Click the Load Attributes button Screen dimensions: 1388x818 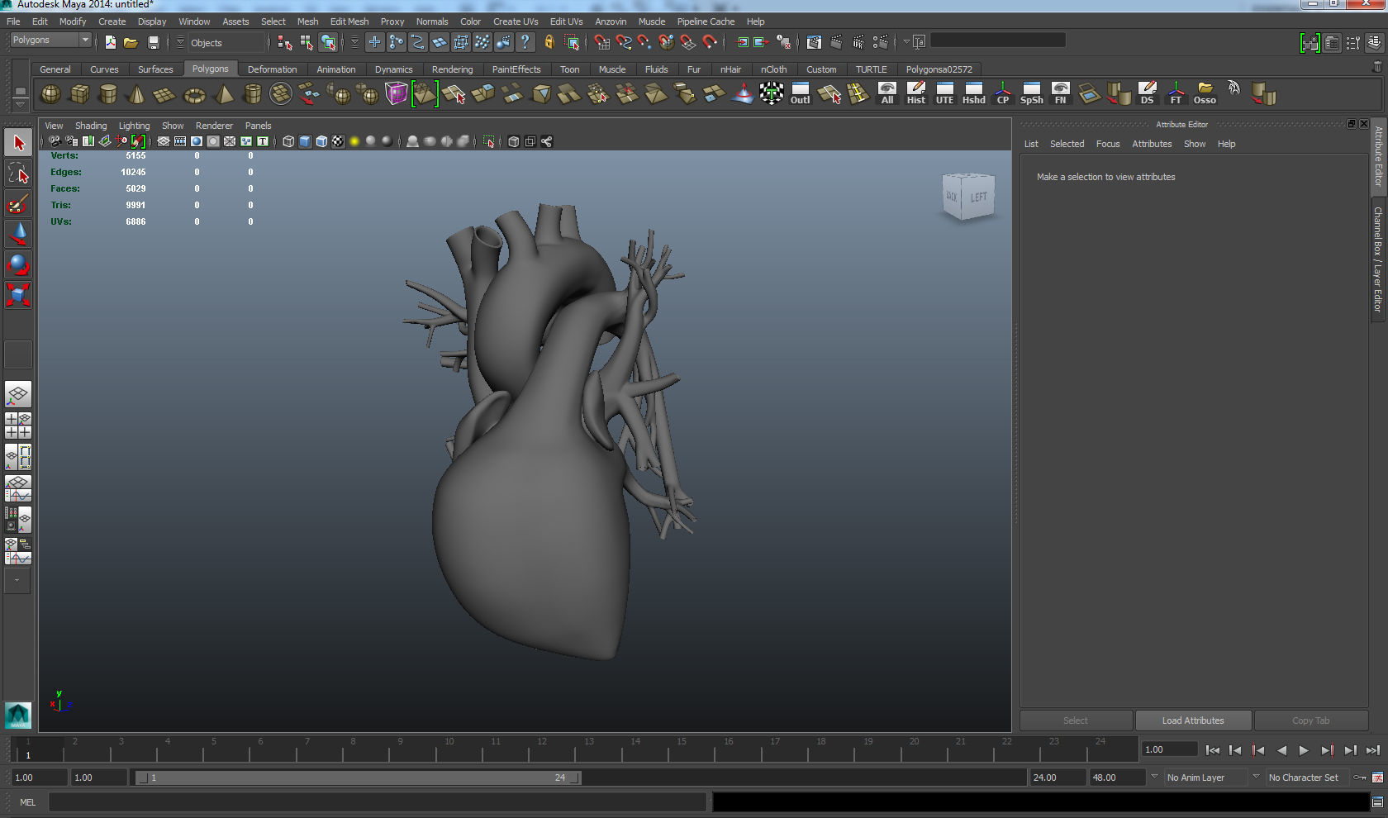[x=1193, y=721]
